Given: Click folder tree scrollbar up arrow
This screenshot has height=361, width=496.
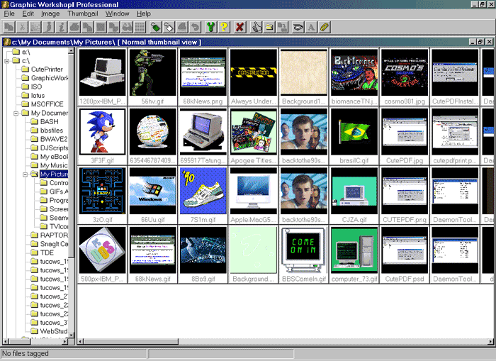Looking at the screenshot, I should [x=71, y=50].
